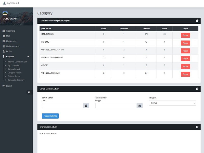
Task: Click the Logout icon in sidebar
Action: pyautogui.click(x=4, y=86)
